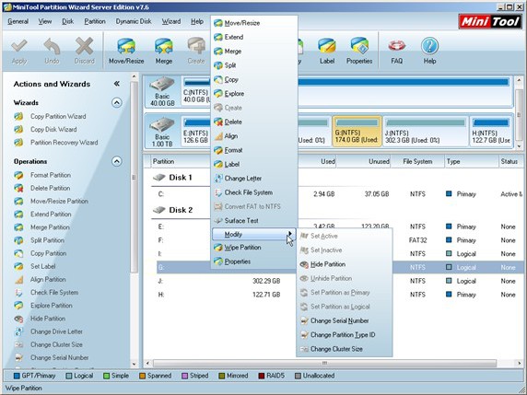Collapse the Operations section
Image resolution: width=527 pixels, height=395 pixels.
pos(117,161)
